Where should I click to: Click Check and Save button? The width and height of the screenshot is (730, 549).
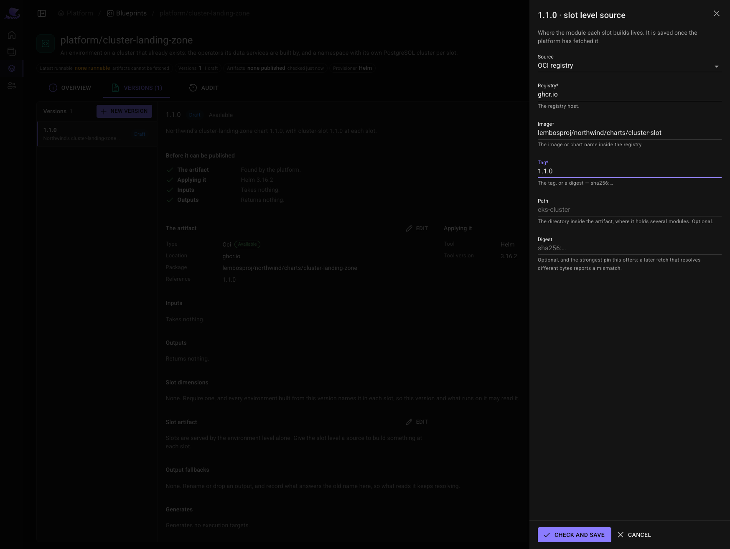coord(574,535)
